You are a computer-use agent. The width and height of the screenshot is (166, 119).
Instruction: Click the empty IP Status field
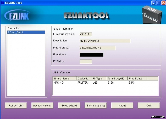click(86, 62)
